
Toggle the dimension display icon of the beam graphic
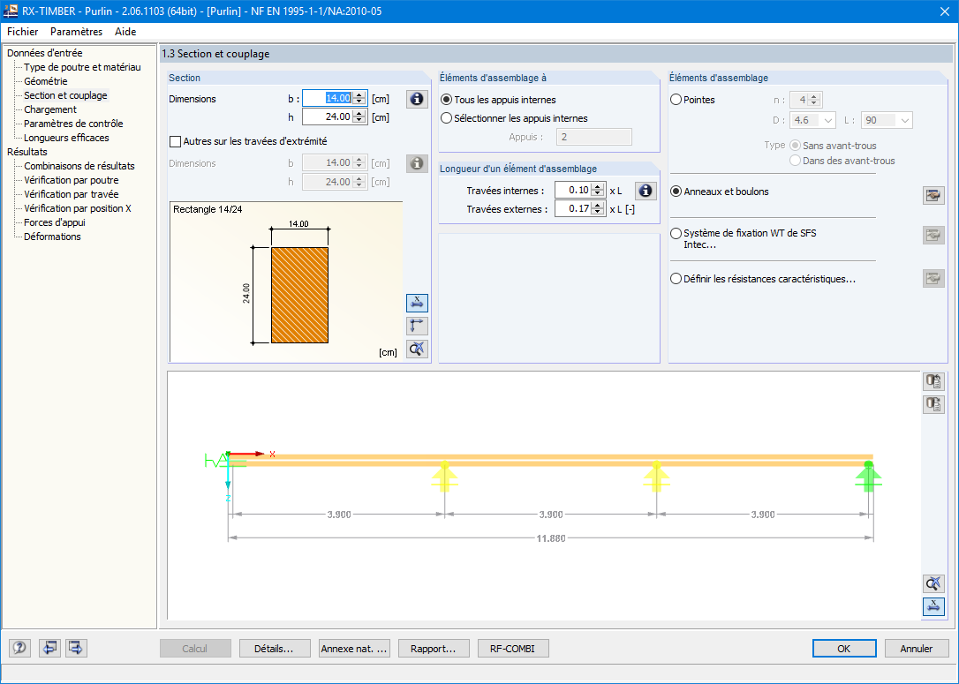coord(933,606)
